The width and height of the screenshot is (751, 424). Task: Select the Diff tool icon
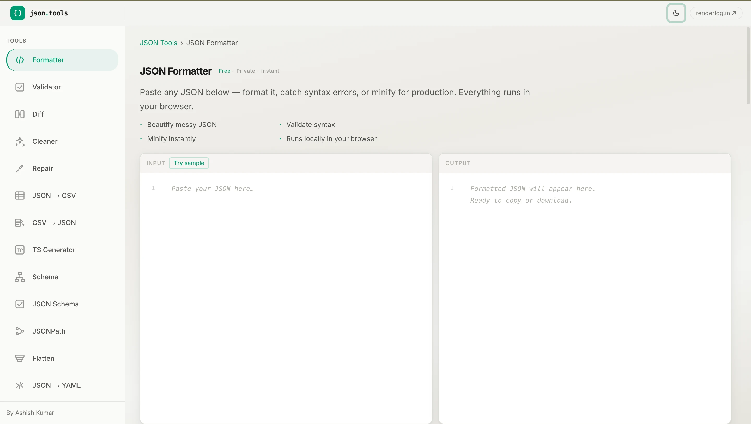tap(20, 114)
